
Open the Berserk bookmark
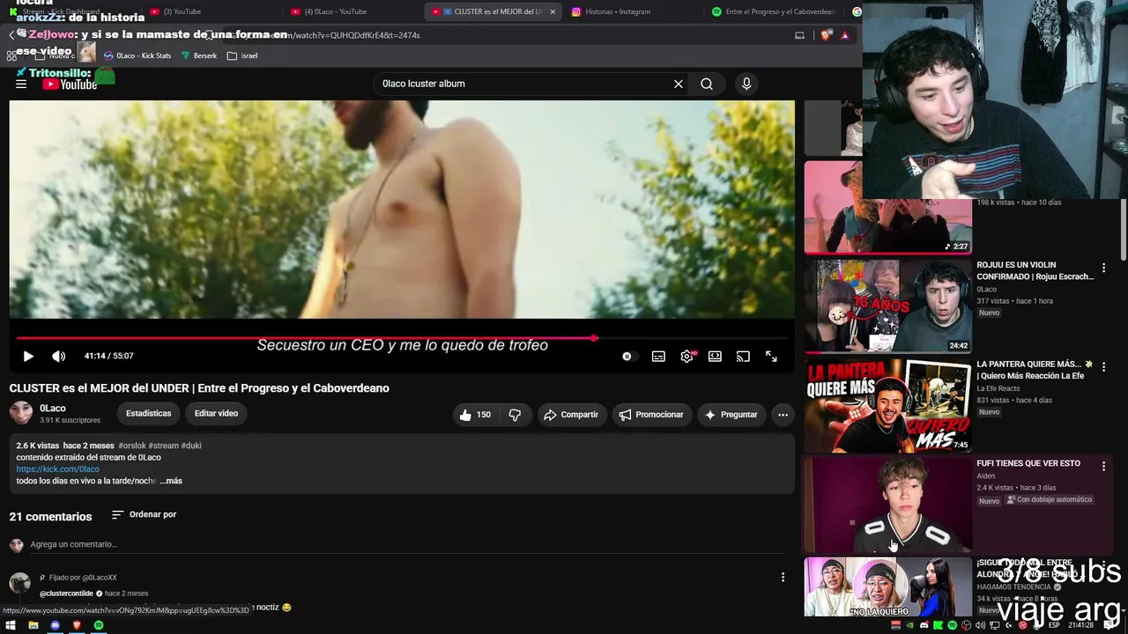199,55
